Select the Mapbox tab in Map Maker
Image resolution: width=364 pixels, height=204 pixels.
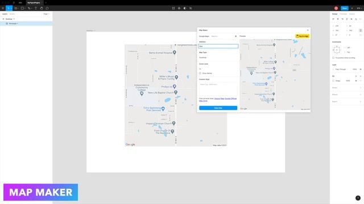click(x=214, y=36)
